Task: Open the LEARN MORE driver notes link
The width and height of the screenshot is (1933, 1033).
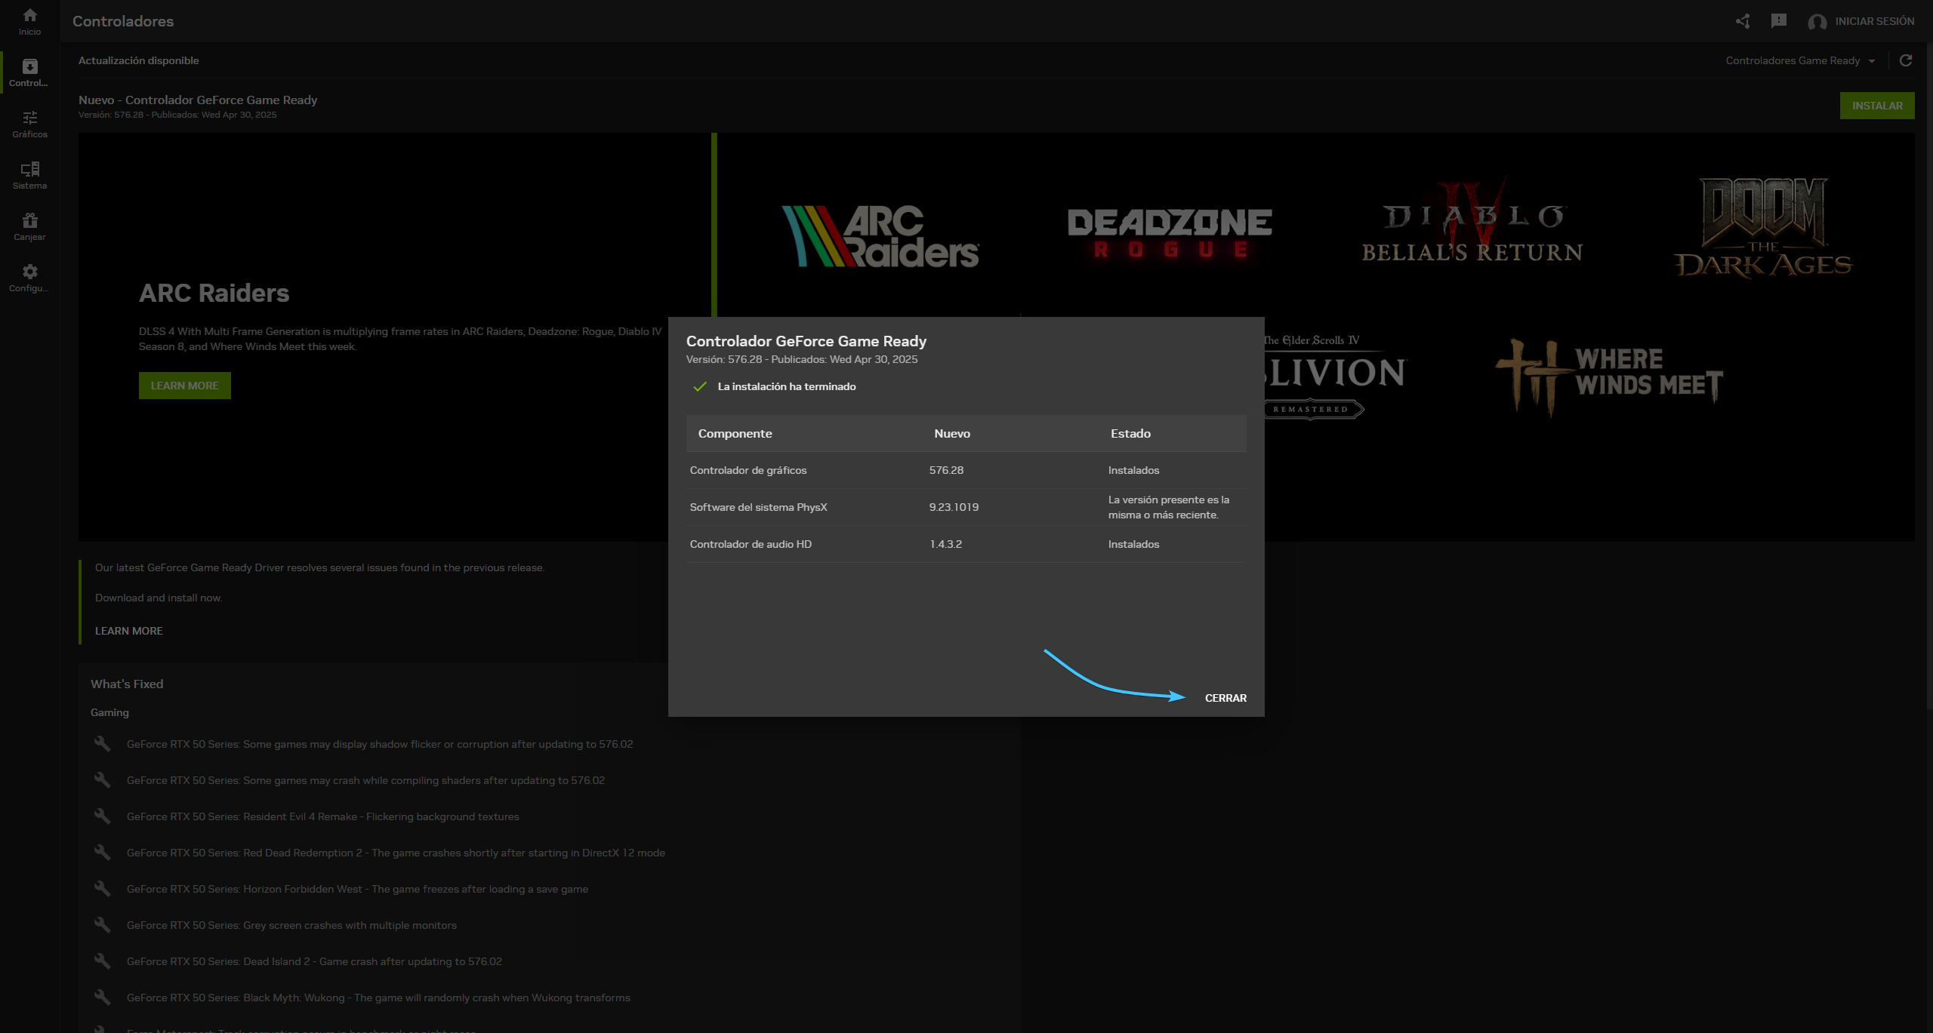Action: [128, 631]
